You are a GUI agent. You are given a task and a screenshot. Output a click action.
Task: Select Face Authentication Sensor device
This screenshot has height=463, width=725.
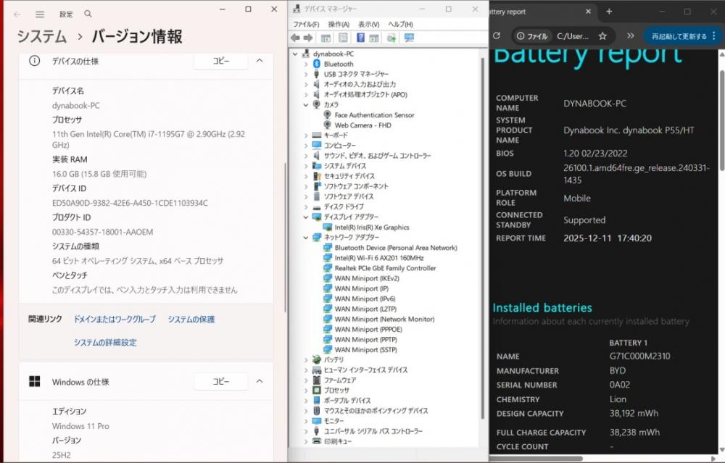(375, 115)
